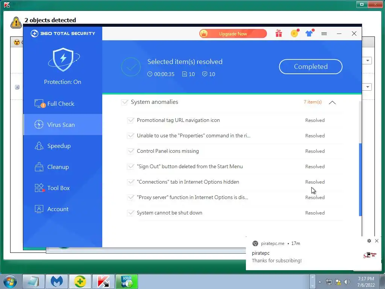Click the radiation icon in Kaspersky window
Image resolution: width=385 pixels, height=289 pixels.
17,42
